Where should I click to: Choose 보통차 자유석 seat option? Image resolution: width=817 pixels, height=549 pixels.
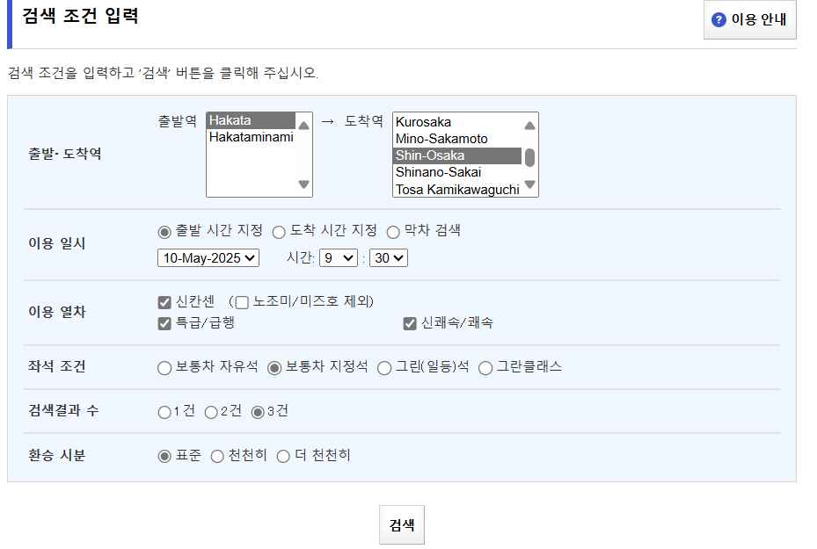(x=164, y=369)
